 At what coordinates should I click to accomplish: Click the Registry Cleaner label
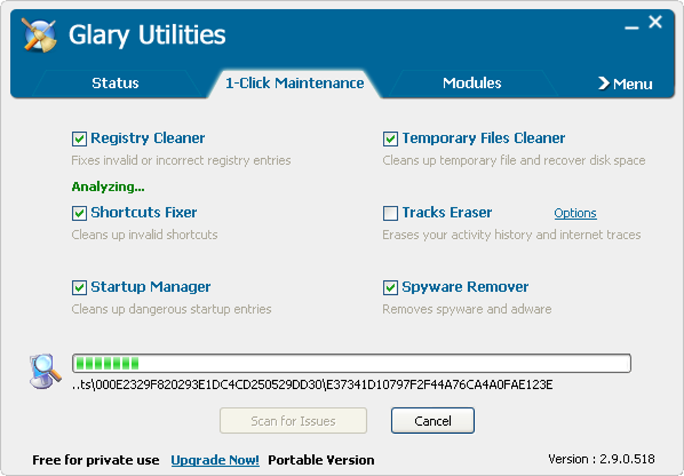(x=148, y=138)
